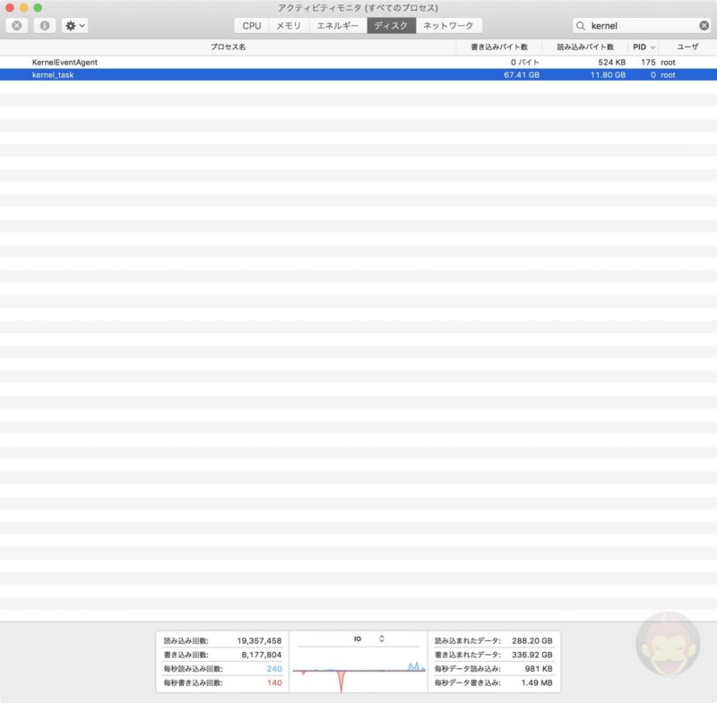Switch to the メモリ tab
This screenshot has width=717, height=703.
click(286, 25)
